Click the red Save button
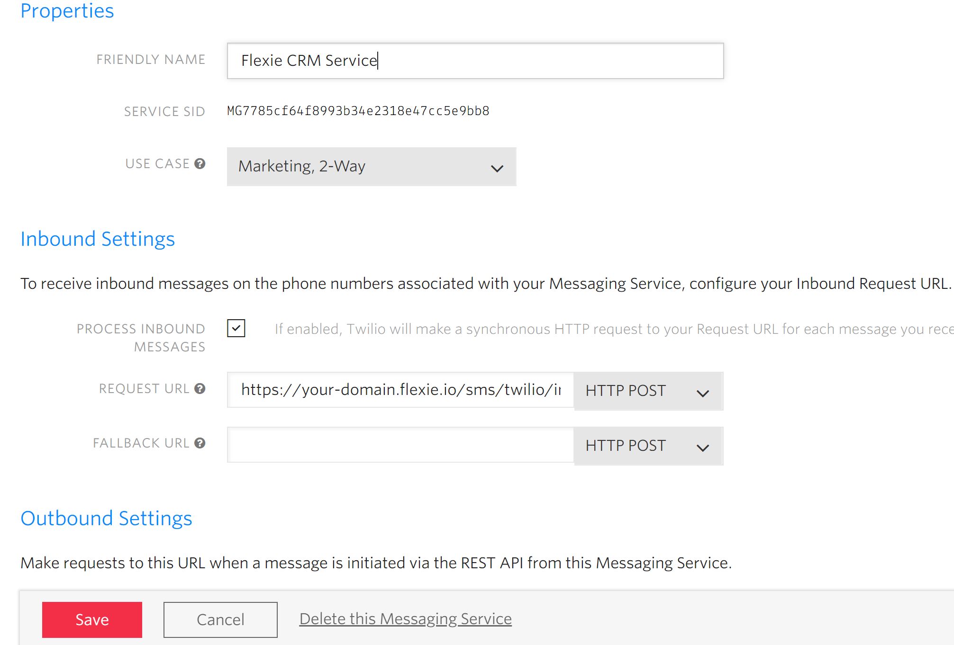Viewport: 954px width, 645px height. click(x=92, y=620)
